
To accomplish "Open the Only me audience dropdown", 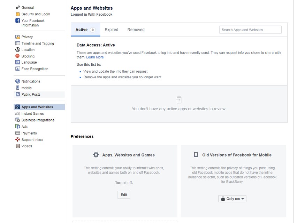I will (x=232, y=199).
